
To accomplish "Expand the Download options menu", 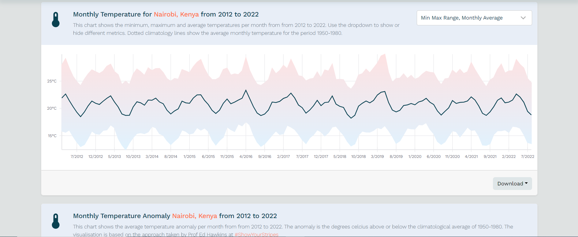I will click(x=512, y=184).
